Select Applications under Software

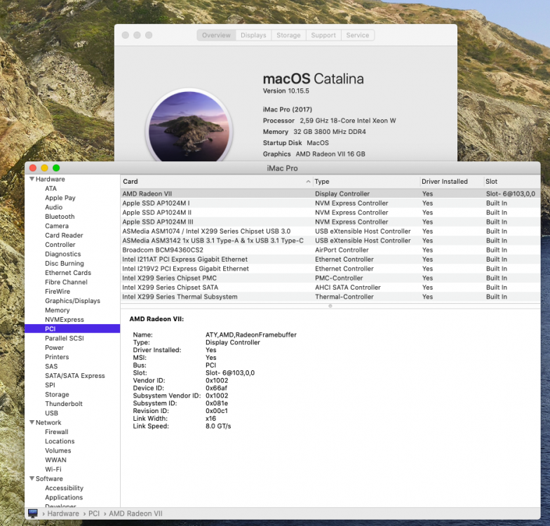coord(64,497)
